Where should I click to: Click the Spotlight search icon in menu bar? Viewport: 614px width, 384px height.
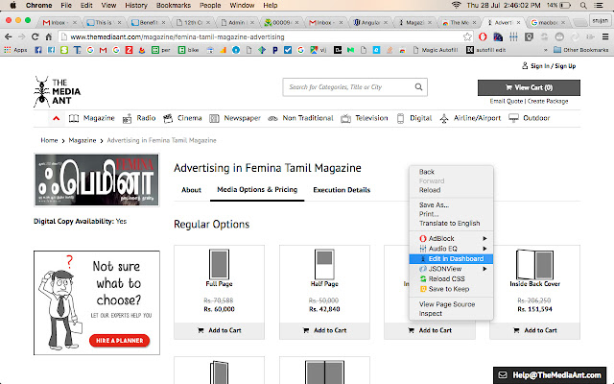point(583,5)
